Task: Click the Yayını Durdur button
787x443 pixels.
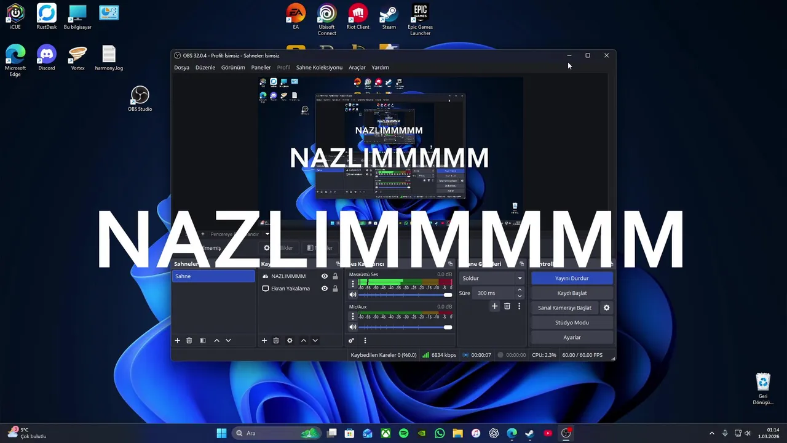Action: pyautogui.click(x=572, y=278)
